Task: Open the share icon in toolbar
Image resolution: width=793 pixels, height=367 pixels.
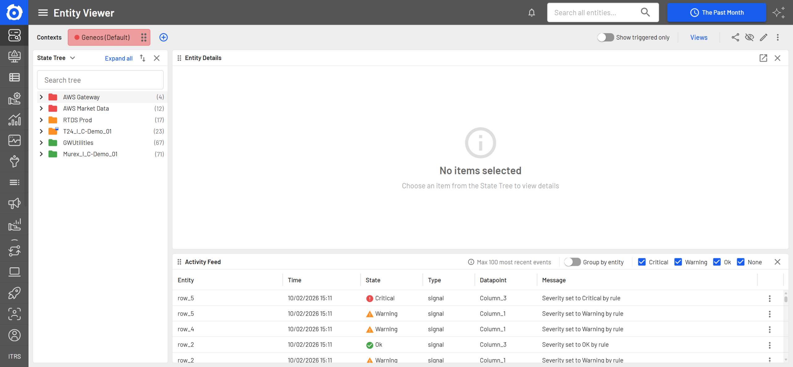Action: [x=735, y=37]
